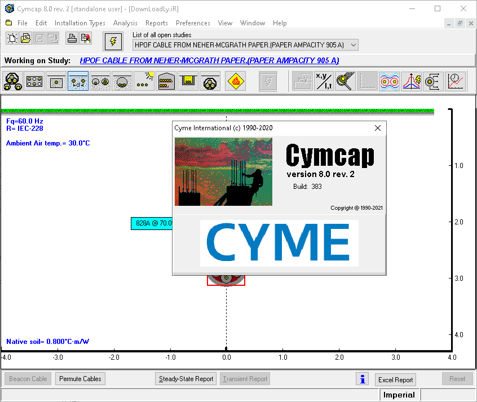This screenshot has width=477, height=402.
Task: Run the study with the large lightning button
Action: pos(113,41)
